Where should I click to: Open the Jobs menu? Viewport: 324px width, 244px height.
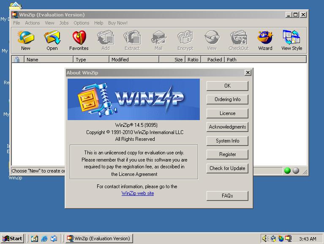[64, 23]
